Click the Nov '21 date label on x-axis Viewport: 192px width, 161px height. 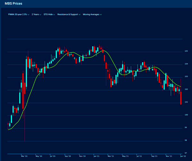[169, 157]
